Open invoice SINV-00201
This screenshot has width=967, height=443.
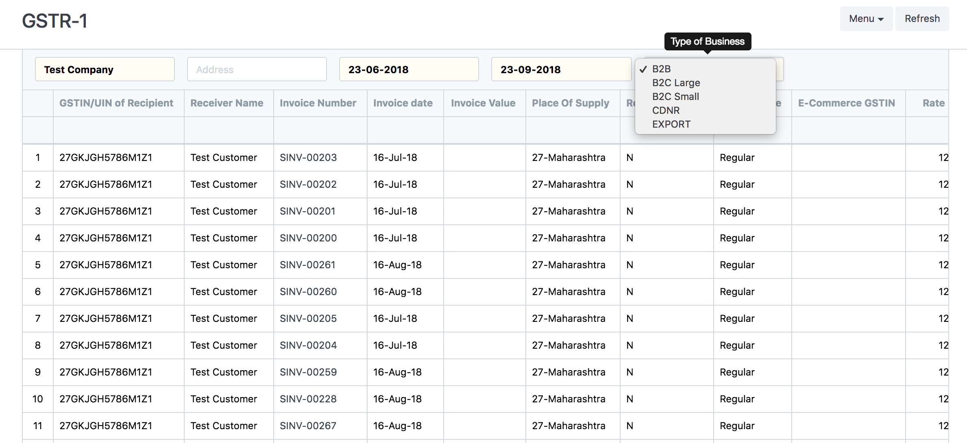(x=307, y=211)
